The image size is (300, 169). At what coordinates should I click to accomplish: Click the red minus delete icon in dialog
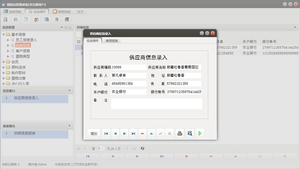click(142, 133)
